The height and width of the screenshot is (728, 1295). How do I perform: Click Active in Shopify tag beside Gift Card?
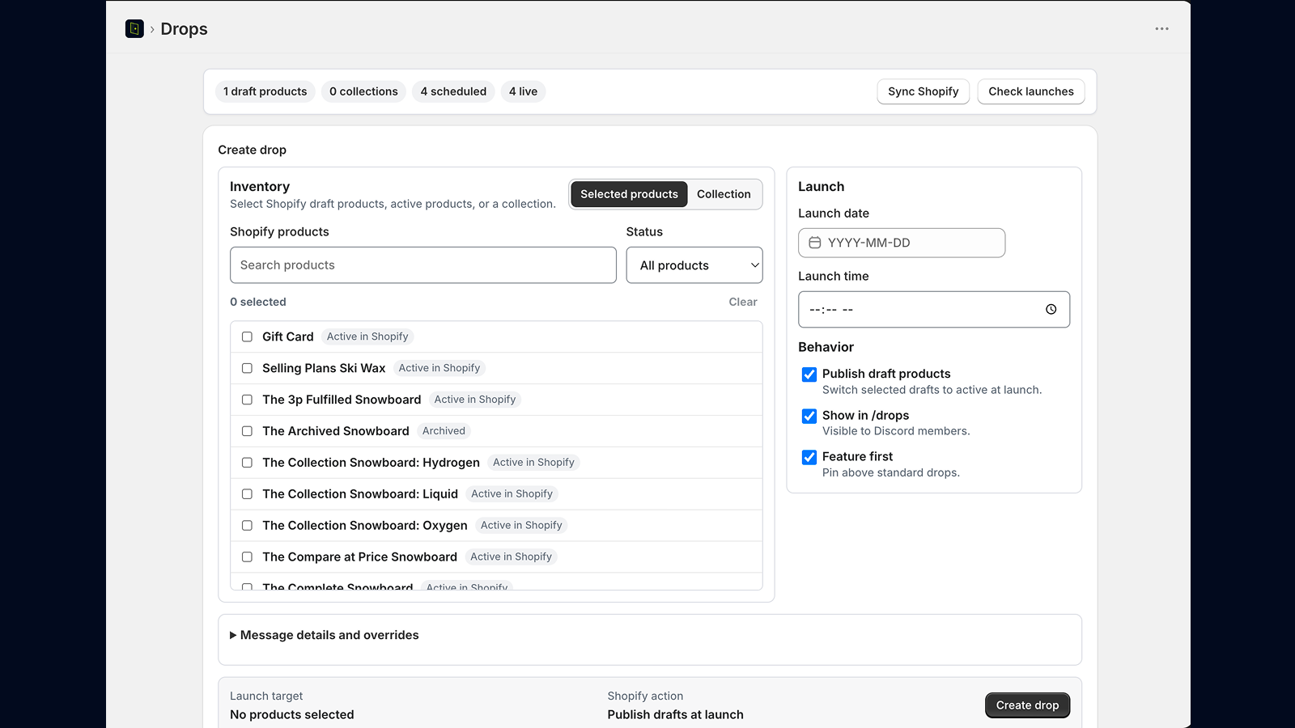367,337
